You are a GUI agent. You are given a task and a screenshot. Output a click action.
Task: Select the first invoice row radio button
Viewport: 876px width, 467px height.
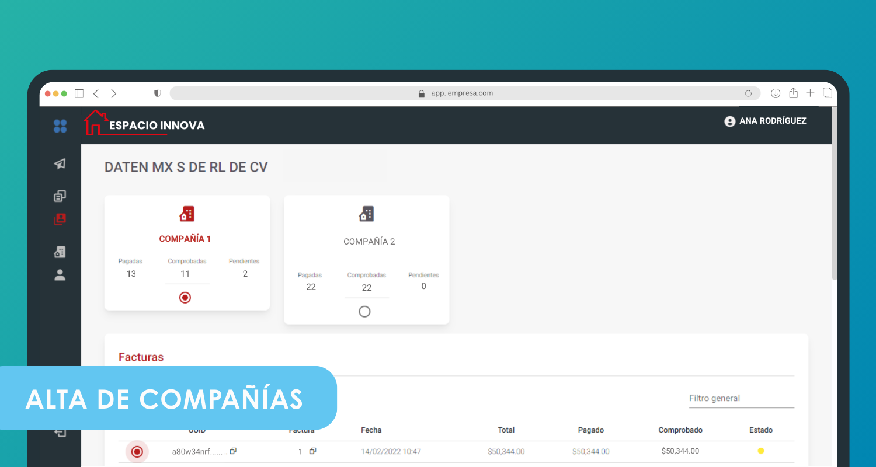tap(137, 451)
